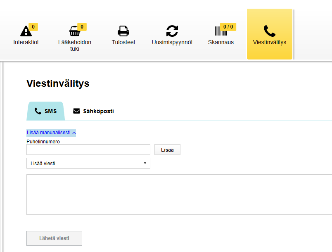Open Skannaus barcode icon

pos(221,31)
